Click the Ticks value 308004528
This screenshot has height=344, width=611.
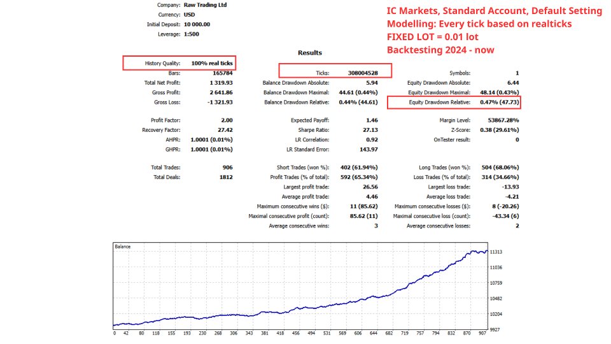(363, 73)
